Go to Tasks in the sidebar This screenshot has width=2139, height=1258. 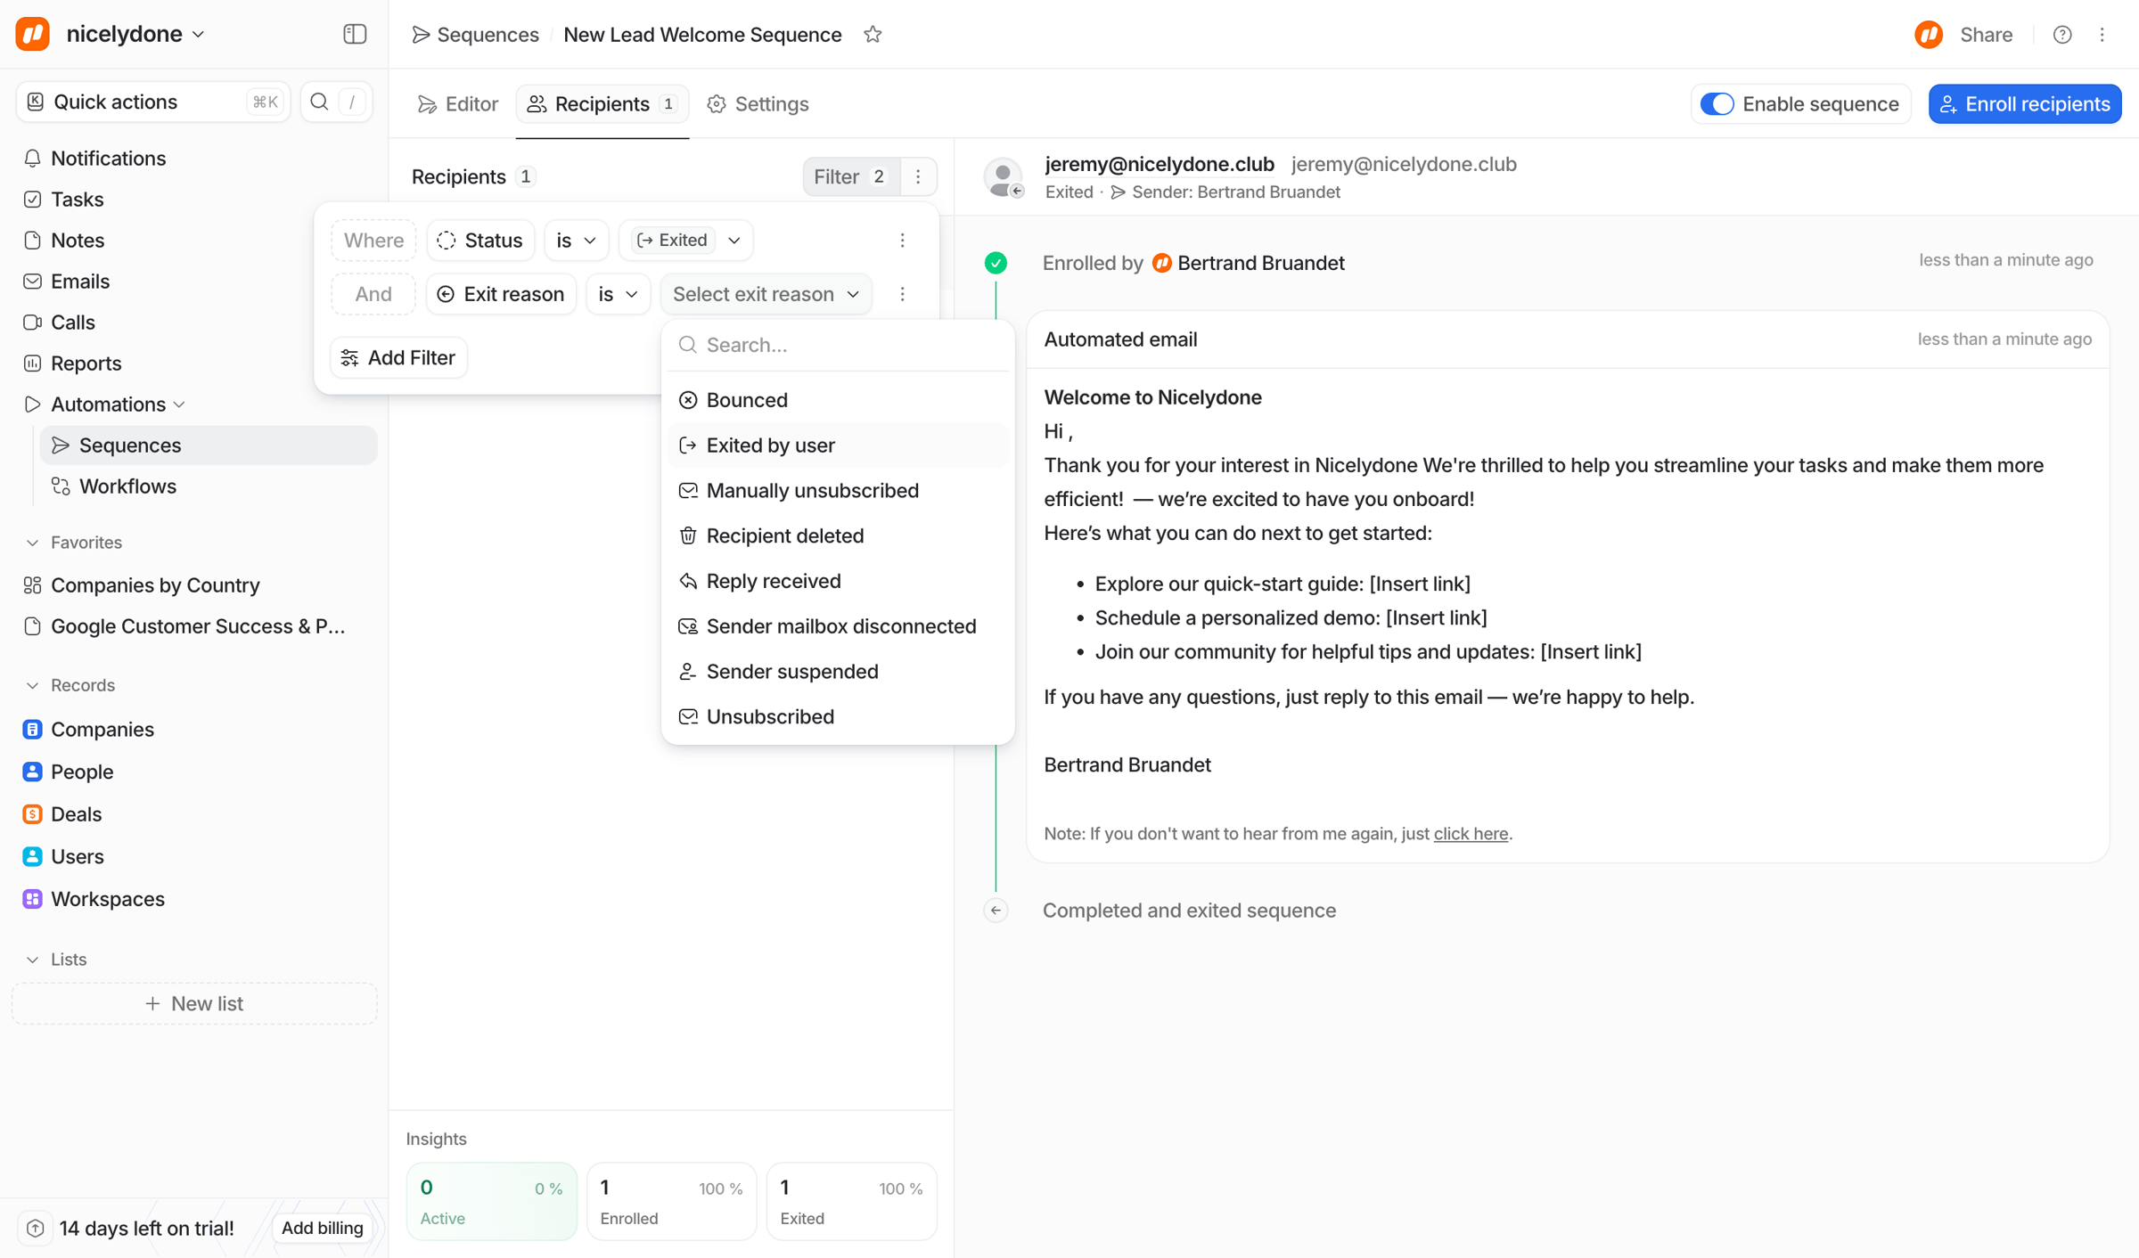click(78, 199)
